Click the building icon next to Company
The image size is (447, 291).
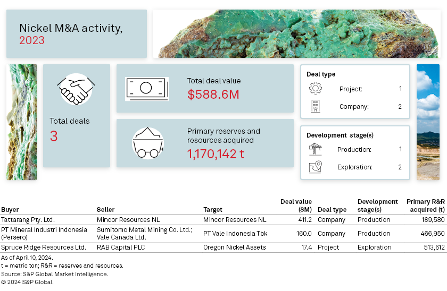pyautogui.click(x=315, y=106)
